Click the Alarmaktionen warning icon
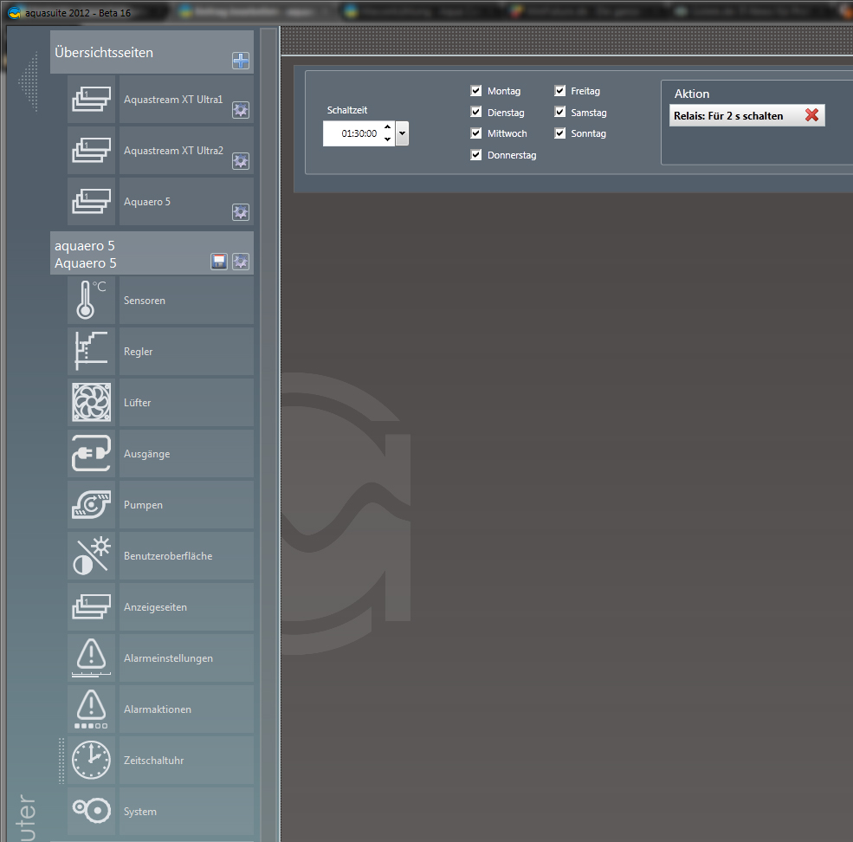Screen dimensions: 853x842 (x=92, y=709)
